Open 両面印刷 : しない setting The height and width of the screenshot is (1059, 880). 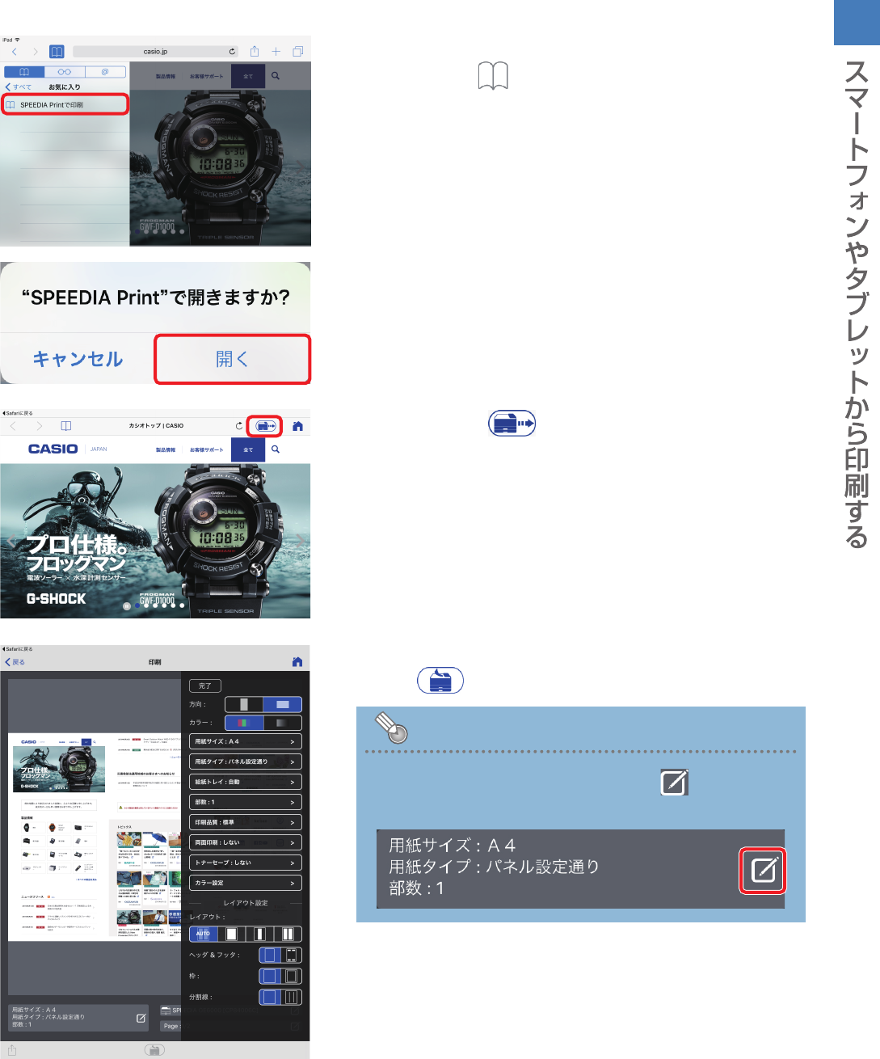click(x=246, y=842)
